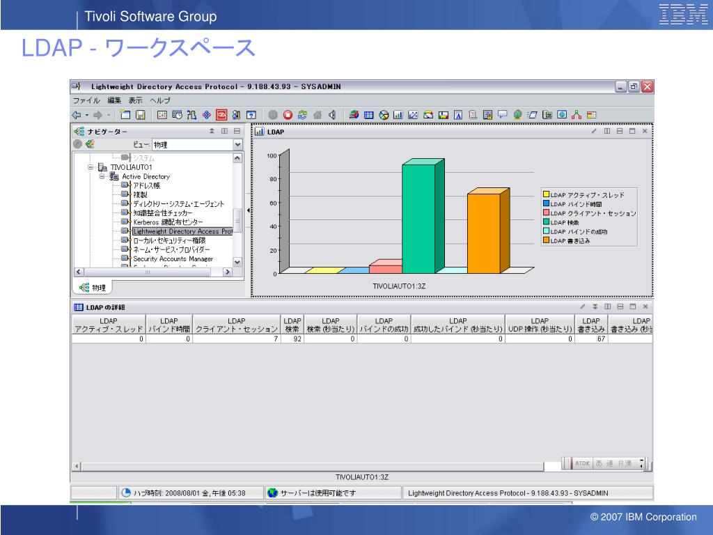The height and width of the screenshot is (535, 713).
Task: Refresh the workspace with green arrows icon
Action: (x=302, y=115)
